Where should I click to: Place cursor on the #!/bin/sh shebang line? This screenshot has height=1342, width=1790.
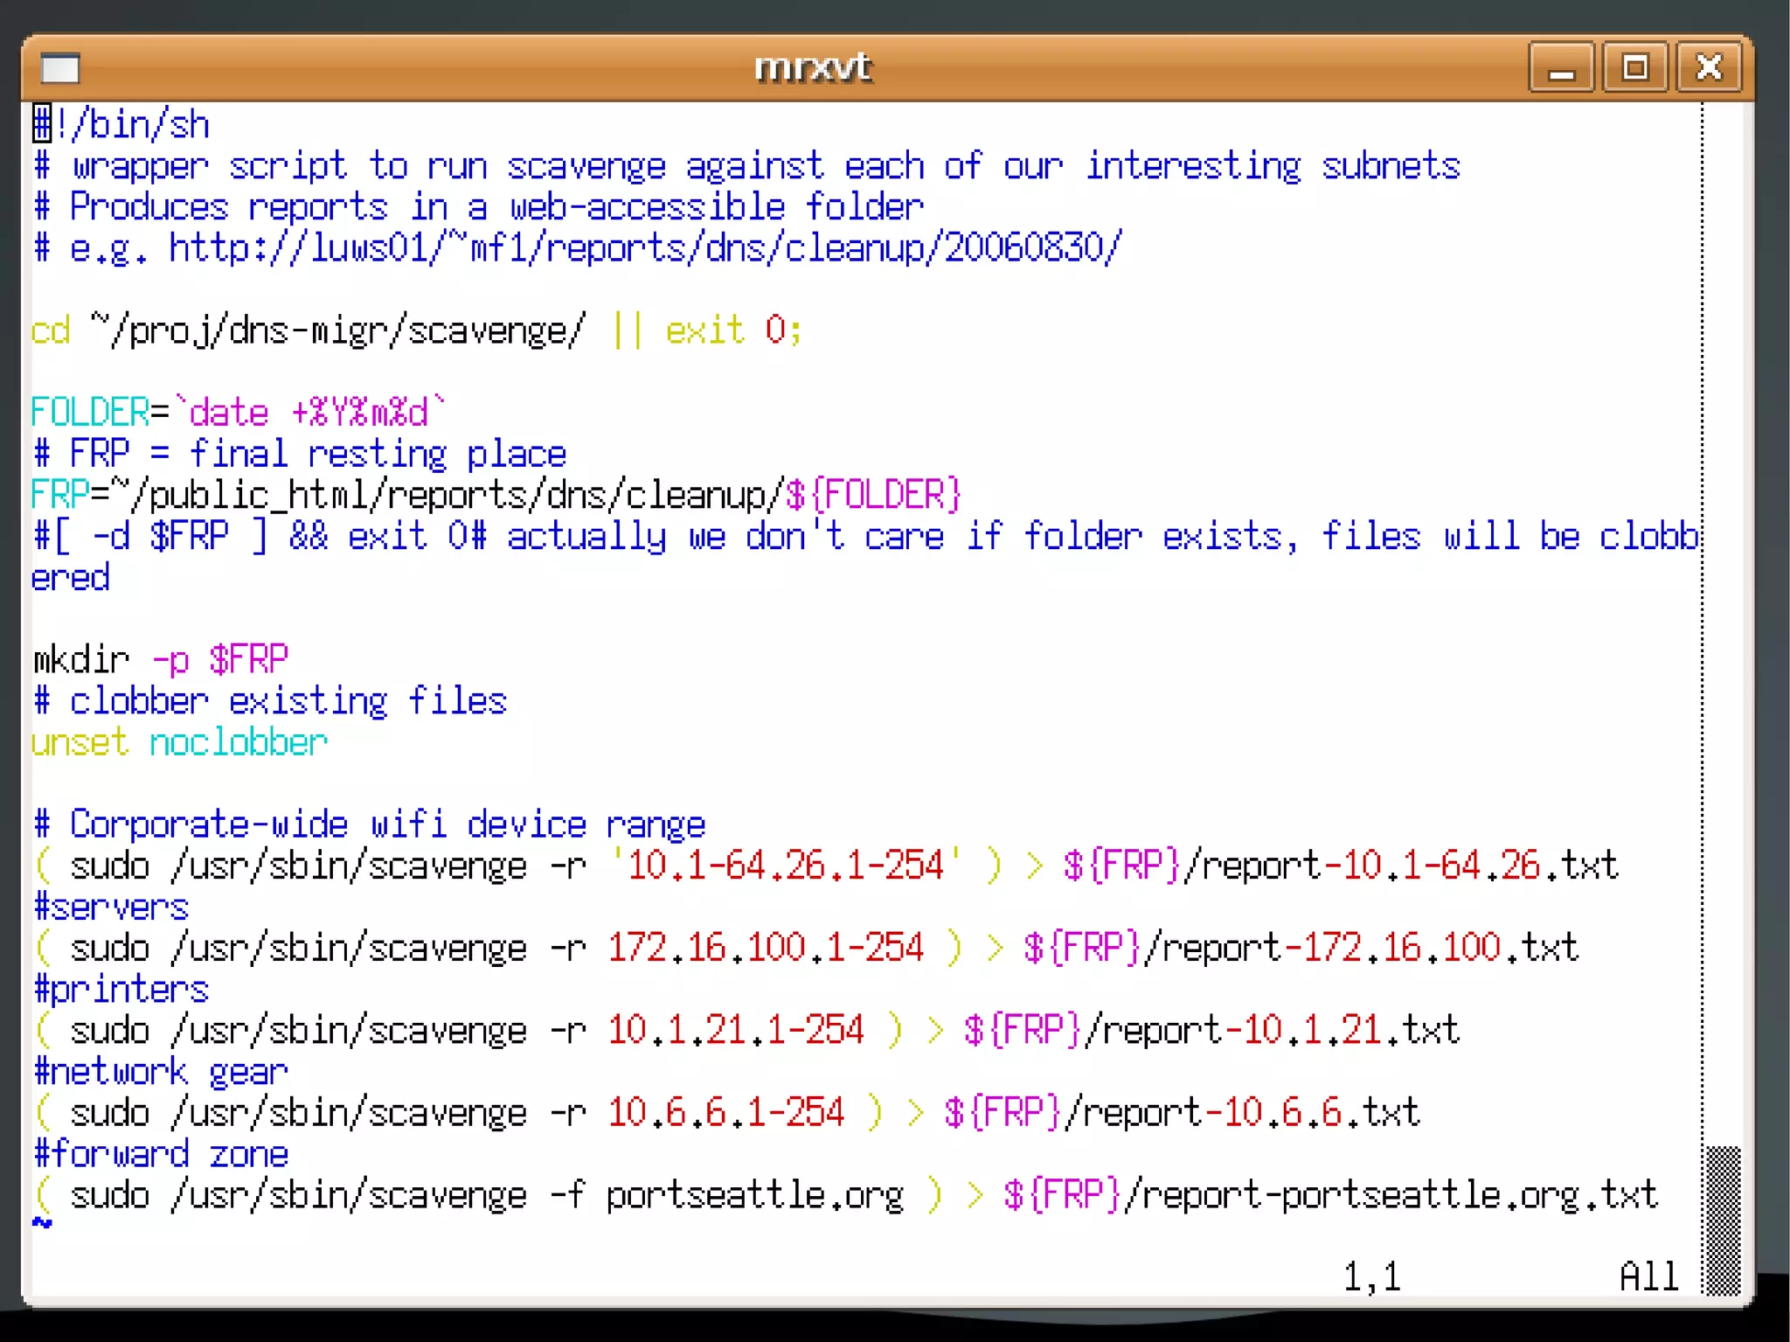pyautogui.click(x=122, y=125)
